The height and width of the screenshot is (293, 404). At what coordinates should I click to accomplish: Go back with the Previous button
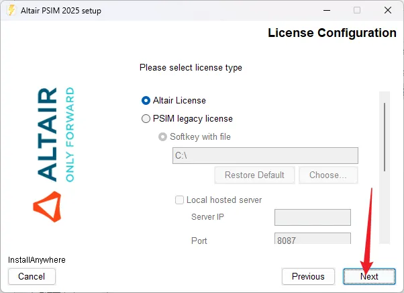coord(308,276)
